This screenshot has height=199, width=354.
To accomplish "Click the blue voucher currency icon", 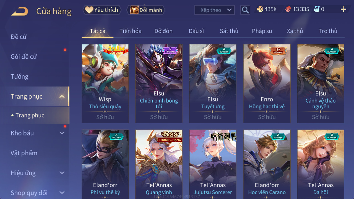I will pos(317,9).
